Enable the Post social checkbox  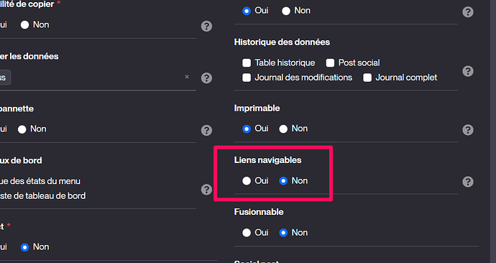(330, 63)
